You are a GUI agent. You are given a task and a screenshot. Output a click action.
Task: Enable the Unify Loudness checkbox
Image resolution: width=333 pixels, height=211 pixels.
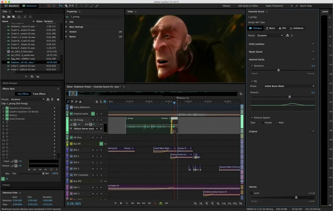click(313, 44)
